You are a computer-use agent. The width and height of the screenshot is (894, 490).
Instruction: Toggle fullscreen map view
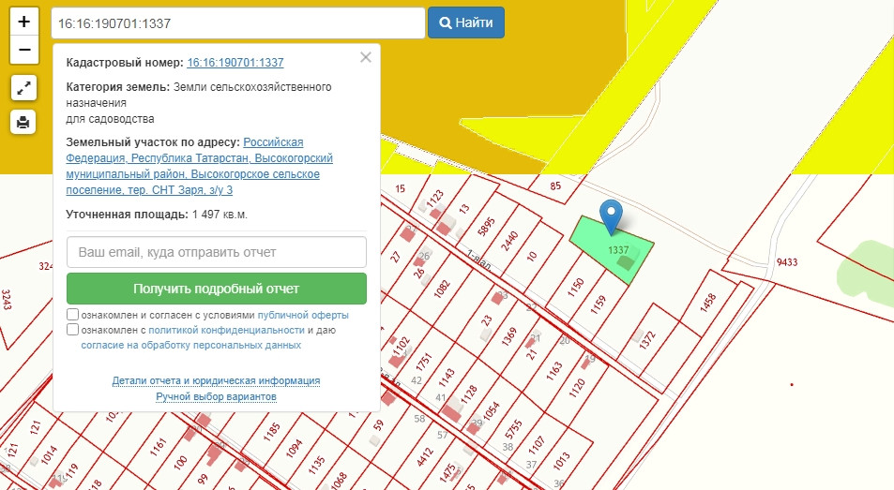coord(24,88)
